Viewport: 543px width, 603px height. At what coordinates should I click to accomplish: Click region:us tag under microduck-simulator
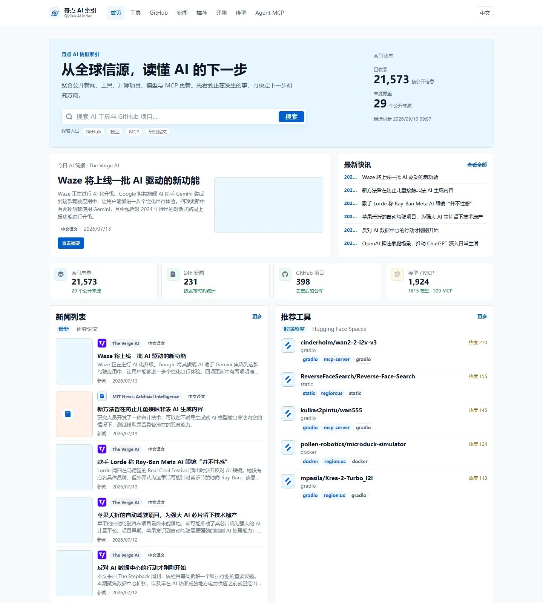coord(335,462)
